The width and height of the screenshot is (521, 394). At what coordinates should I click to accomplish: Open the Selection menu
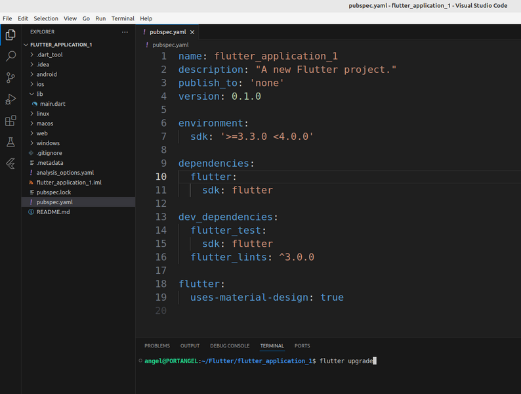click(x=46, y=18)
